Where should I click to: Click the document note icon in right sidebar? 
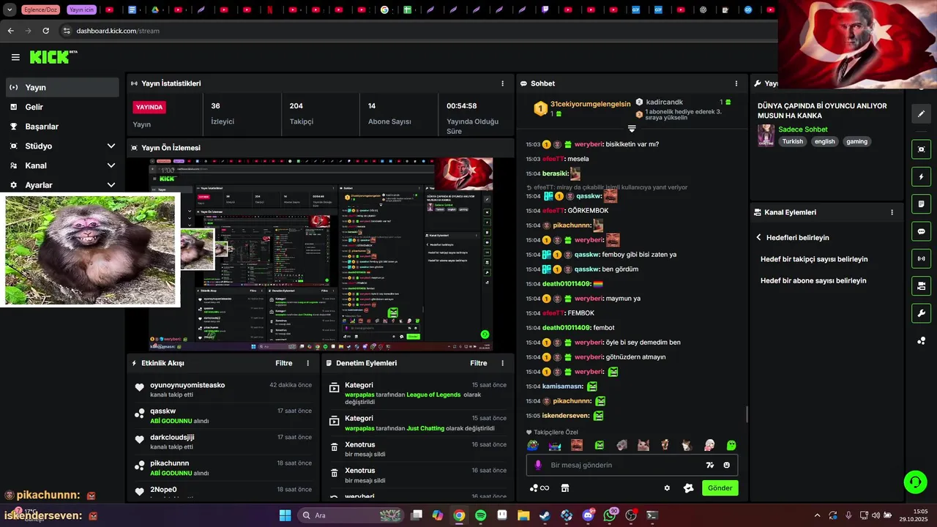pyautogui.click(x=921, y=203)
